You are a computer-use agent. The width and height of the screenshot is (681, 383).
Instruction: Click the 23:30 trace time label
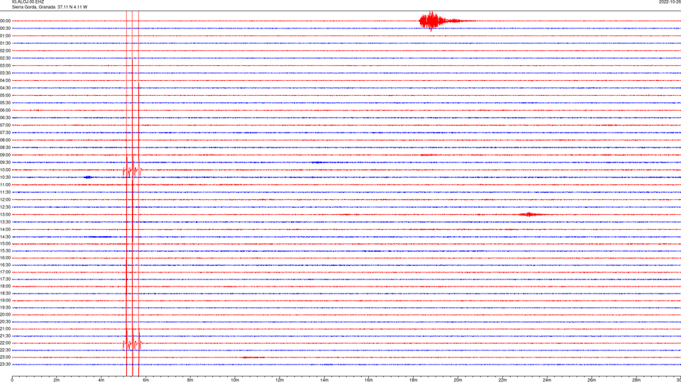coord(6,365)
